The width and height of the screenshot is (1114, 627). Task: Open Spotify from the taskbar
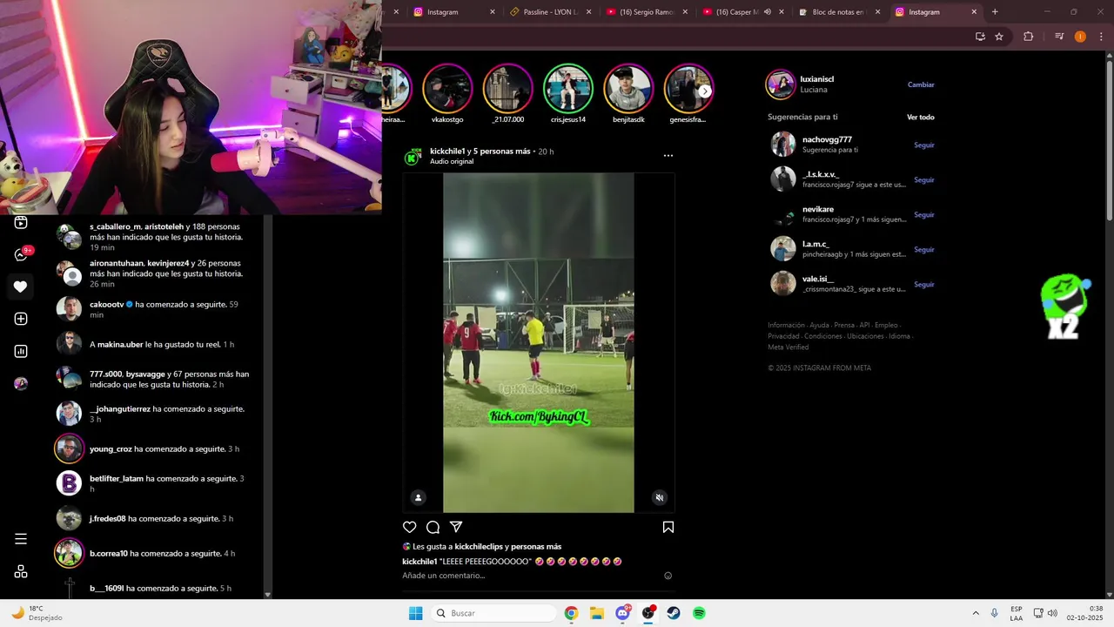tap(699, 613)
